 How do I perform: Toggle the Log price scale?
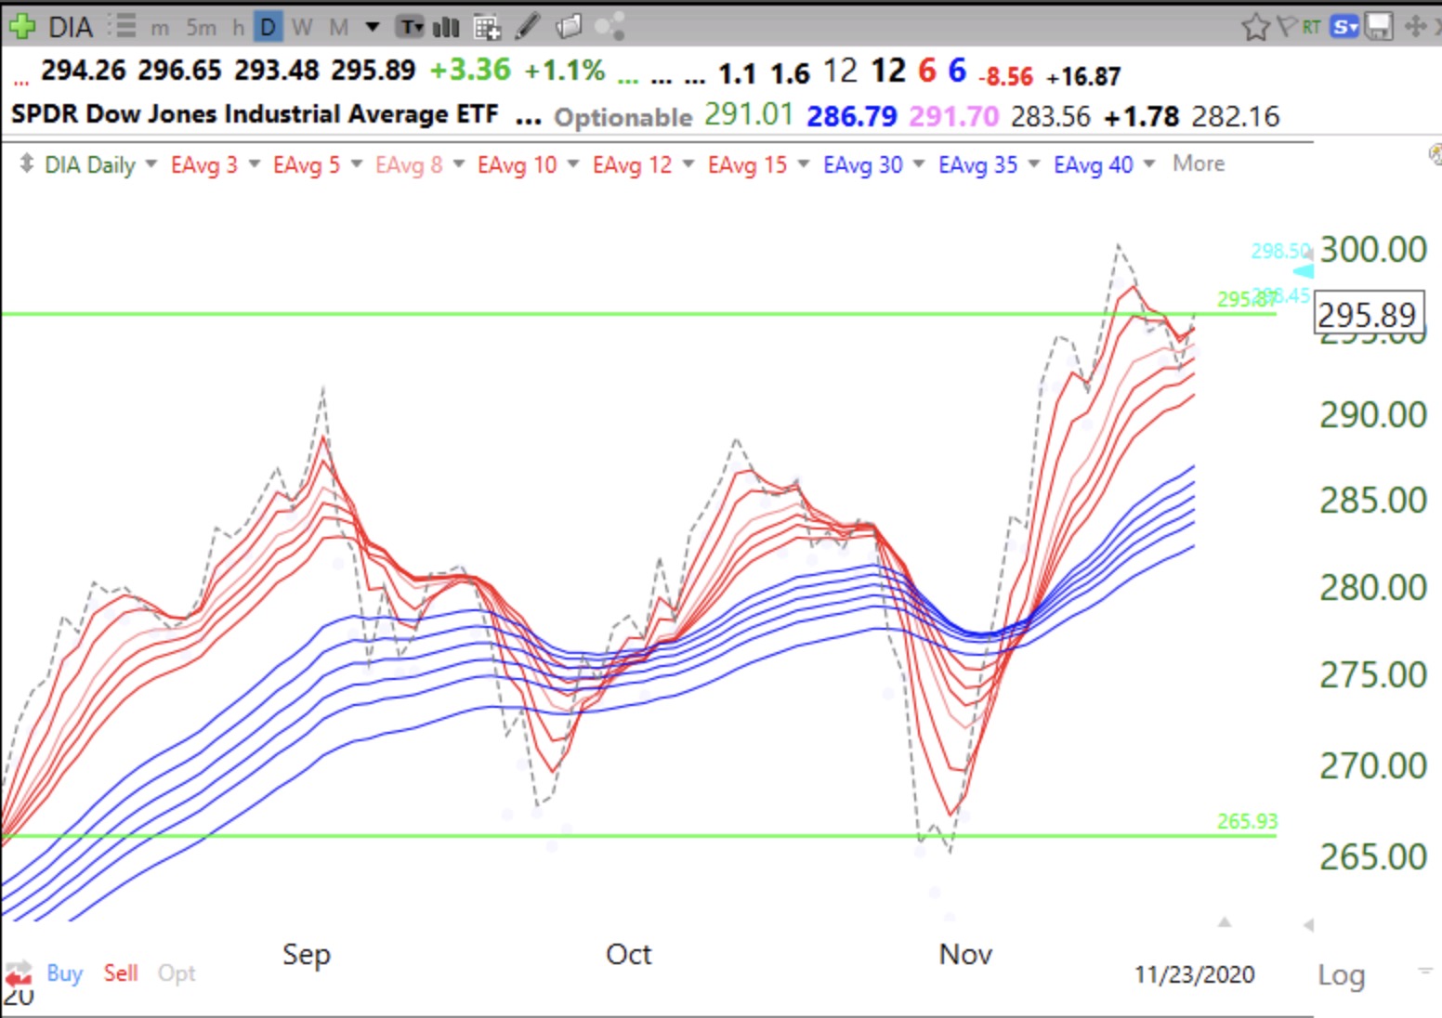coord(1341,975)
